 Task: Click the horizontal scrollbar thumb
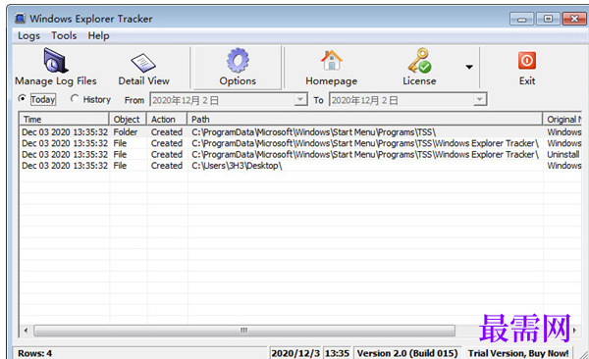244,331
